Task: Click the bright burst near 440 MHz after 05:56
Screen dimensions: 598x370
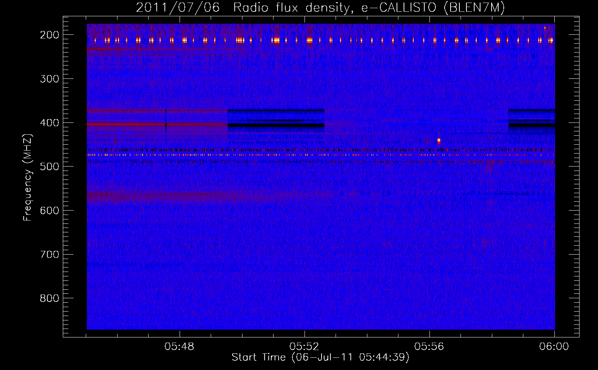Action: click(x=439, y=141)
